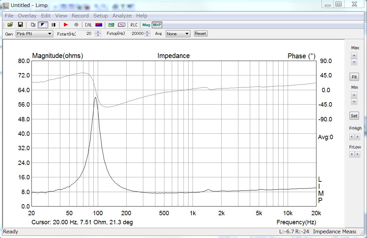
Task: Click the open file folder icon
Action: 10,24
